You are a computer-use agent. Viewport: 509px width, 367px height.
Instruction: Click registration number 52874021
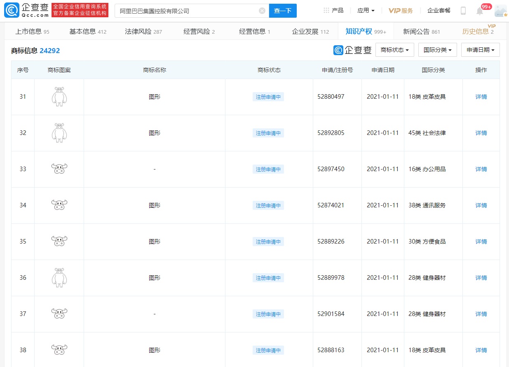331,205
